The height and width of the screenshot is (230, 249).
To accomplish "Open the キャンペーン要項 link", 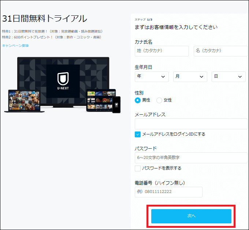I will pos(15,46).
